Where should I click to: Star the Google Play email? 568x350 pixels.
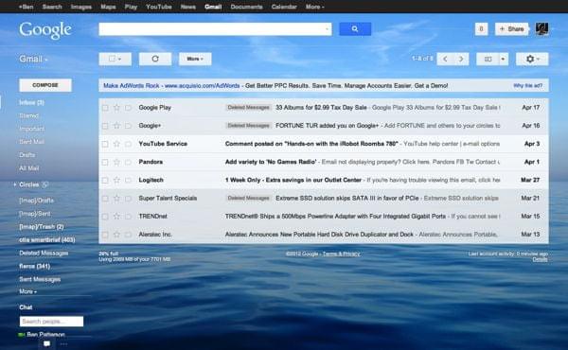pyautogui.click(x=116, y=108)
